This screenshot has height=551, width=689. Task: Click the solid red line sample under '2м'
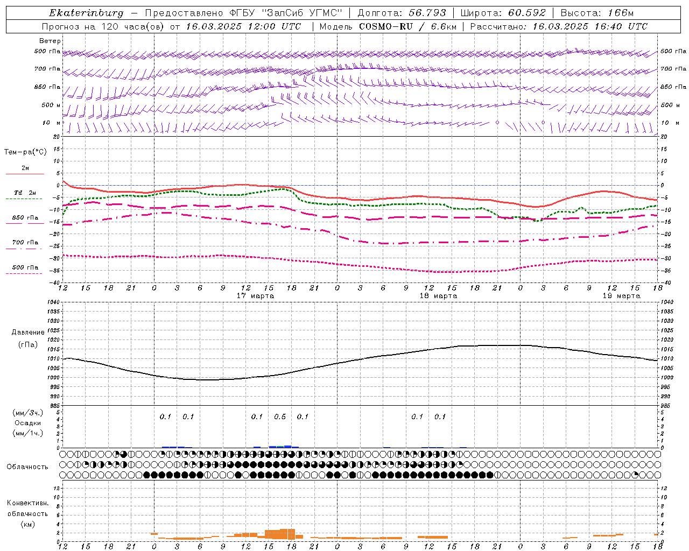tap(25, 174)
